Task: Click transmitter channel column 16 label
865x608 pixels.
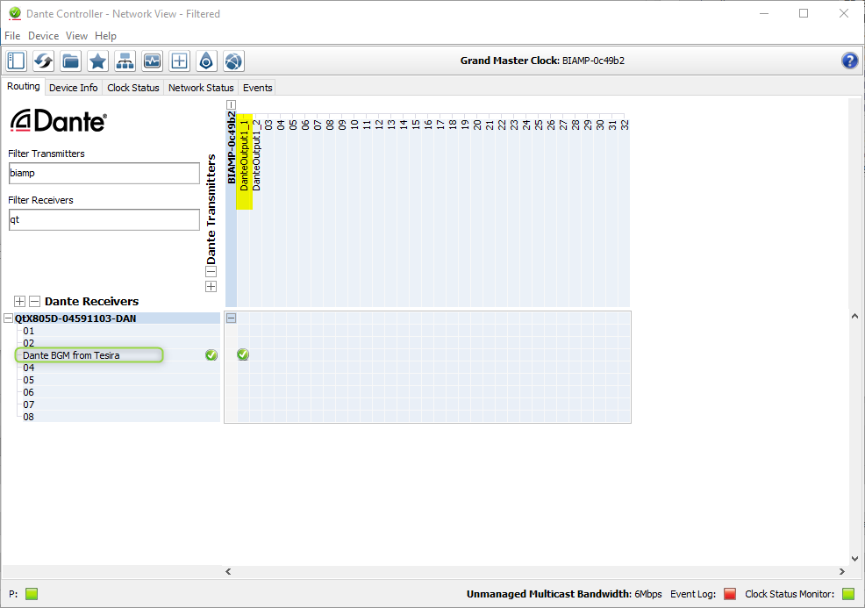Action: 428,125
